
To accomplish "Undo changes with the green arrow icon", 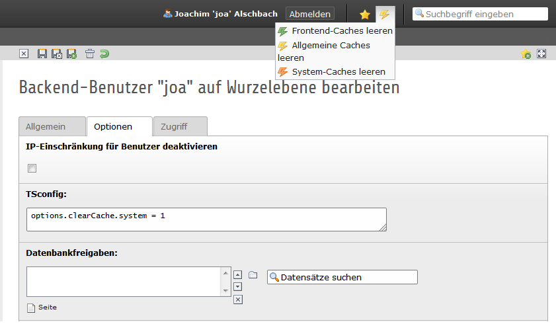I will 104,54.
